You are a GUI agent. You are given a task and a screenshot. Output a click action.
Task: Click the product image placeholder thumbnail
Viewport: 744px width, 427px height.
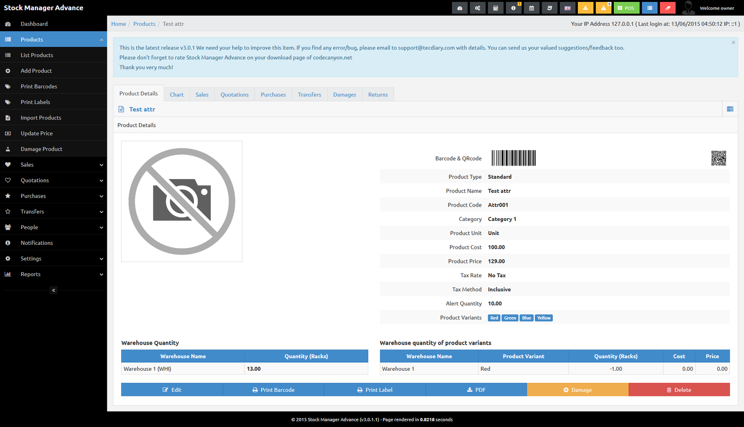[182, 201]
